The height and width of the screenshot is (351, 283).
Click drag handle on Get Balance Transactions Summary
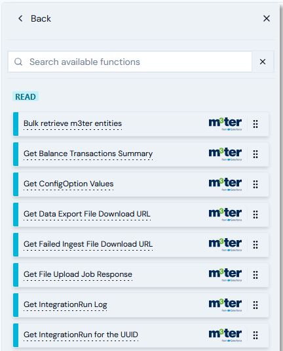pos(255,154)
